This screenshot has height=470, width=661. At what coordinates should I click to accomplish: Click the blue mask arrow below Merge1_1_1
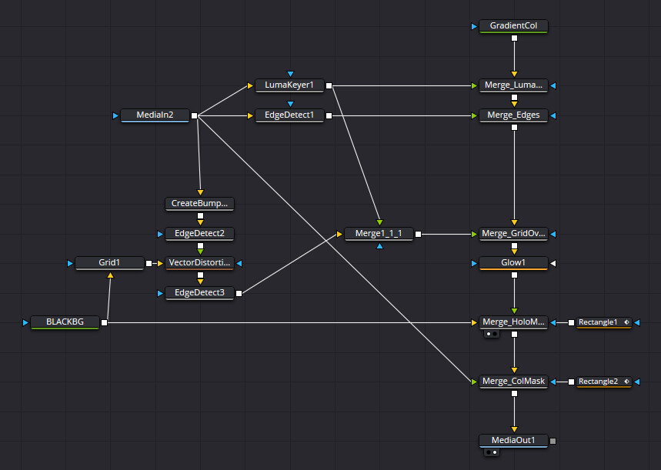pyautogui.click(x=379, y=246)
